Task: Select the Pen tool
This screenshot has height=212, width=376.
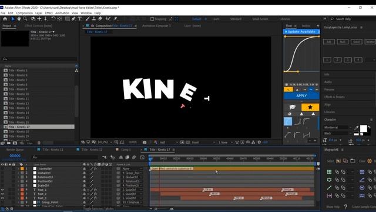Action: pyautogui.click(x=73, y=19)
